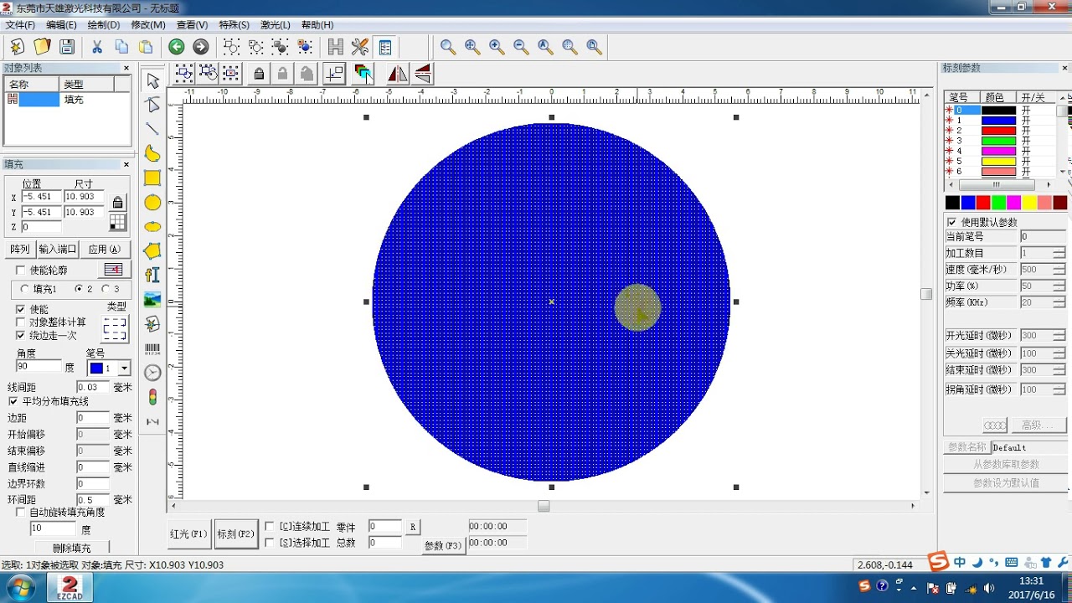Click the 标刻(F2) mark button

[x=235, y=533]
